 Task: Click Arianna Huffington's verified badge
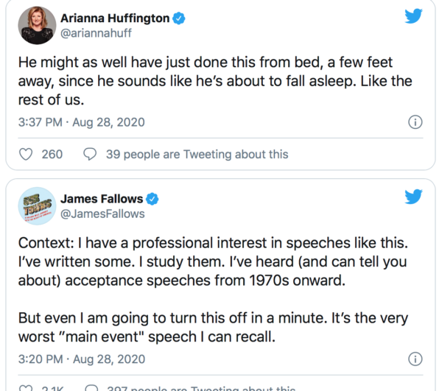point(178,18)
